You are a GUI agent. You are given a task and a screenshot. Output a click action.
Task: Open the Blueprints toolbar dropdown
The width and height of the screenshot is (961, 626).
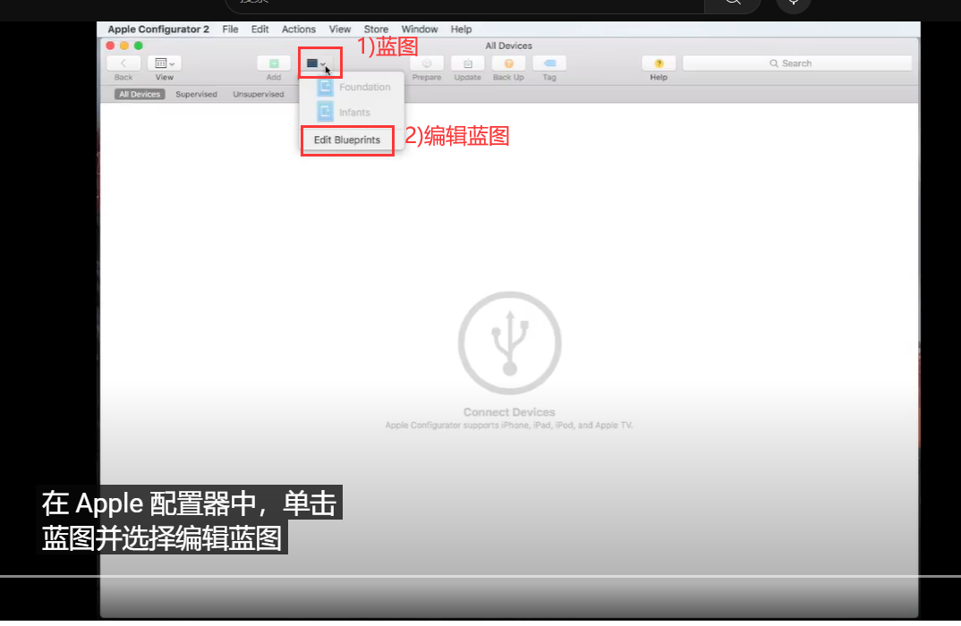317,63
